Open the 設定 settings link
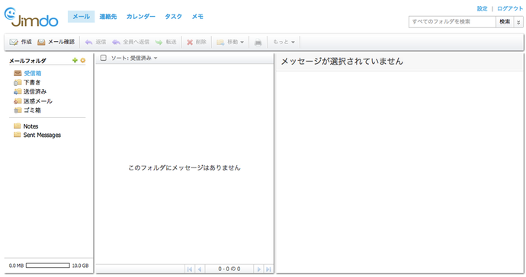Viewport: 526px width, 277px height. point(482,8)
